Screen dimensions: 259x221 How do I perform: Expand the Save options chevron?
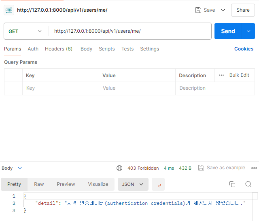tap(223, 10)
